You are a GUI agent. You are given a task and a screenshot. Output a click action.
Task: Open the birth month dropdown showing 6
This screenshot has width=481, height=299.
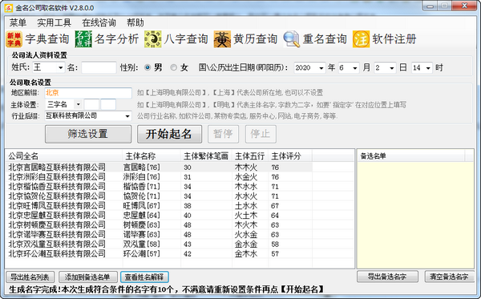click(x=354, y=68)
